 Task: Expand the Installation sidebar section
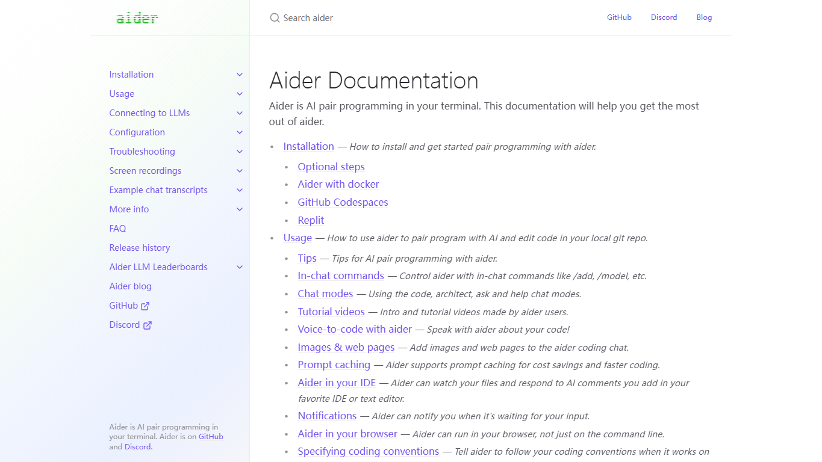pos(240,75)
